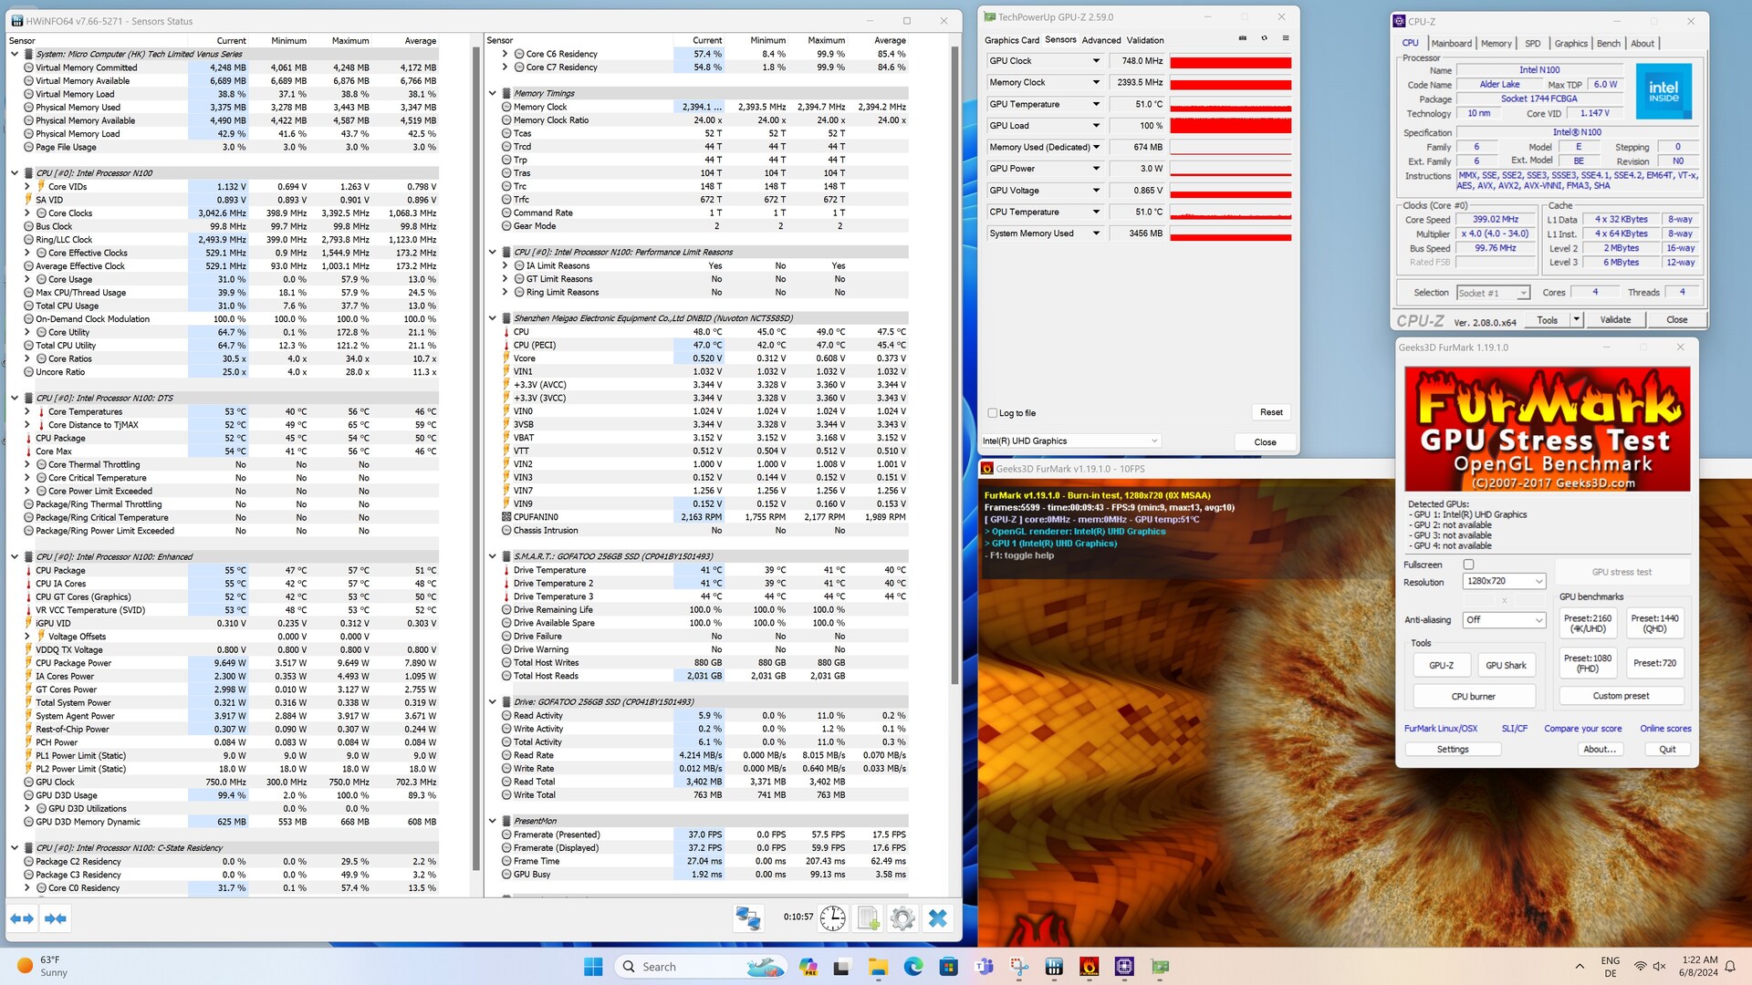Open Bench tab in CPU-Z
1752x985 pixels.
tap(1609, 43)
